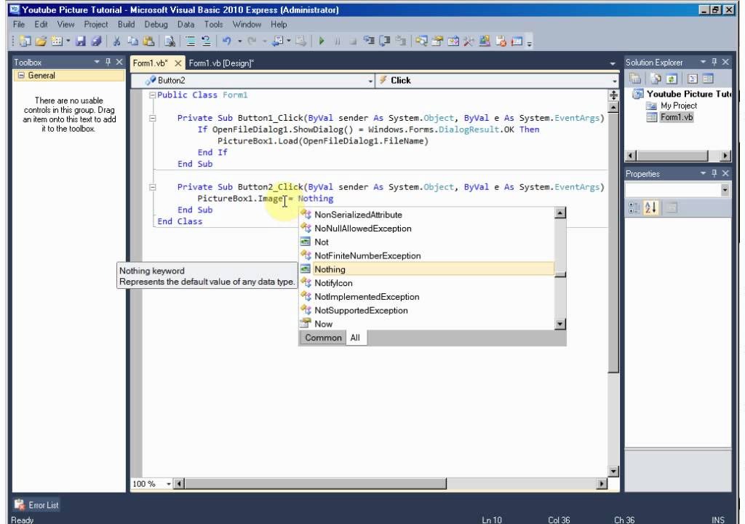The image size is (745, 524).
Task: Click the Solution Explorer horizontal scrollbar thumb
Action: point(672,156)
